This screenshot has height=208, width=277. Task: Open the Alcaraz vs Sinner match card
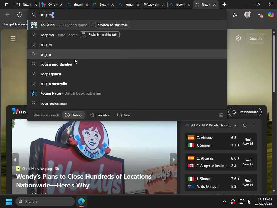click(221, 141)
